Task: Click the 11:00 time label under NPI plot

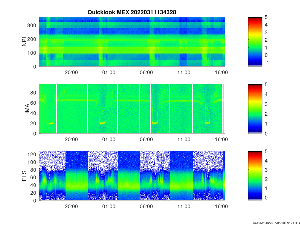Action: (184, 72)
